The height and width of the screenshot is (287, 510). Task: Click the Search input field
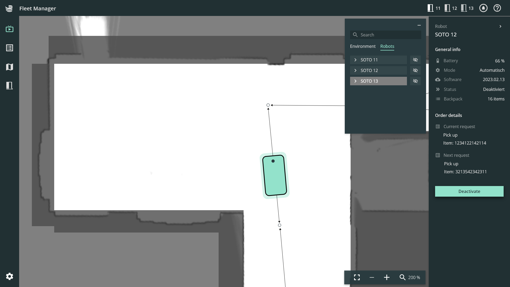388,35
